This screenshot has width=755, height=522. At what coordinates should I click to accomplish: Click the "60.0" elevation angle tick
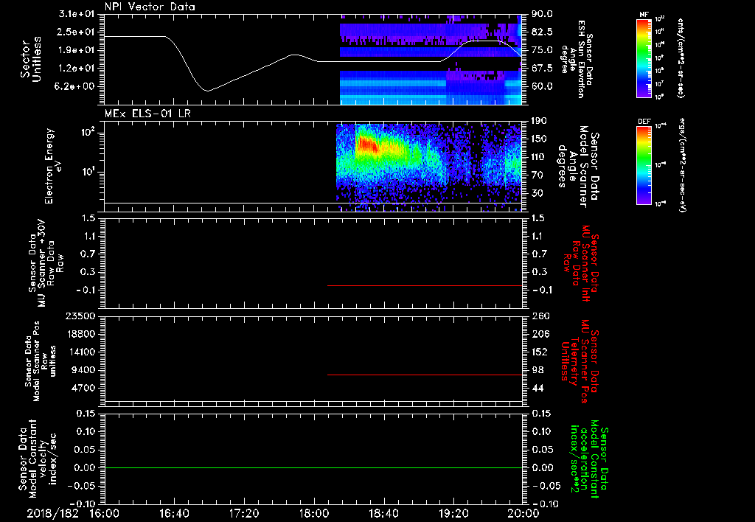542,86
